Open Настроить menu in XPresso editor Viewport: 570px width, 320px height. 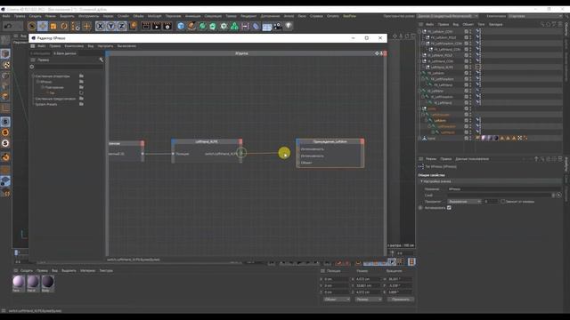[105, 46]
